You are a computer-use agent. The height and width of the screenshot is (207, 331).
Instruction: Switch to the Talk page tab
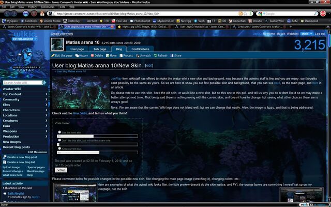coord(100,49)
